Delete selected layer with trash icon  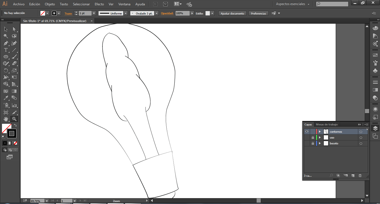coord(360,176)
